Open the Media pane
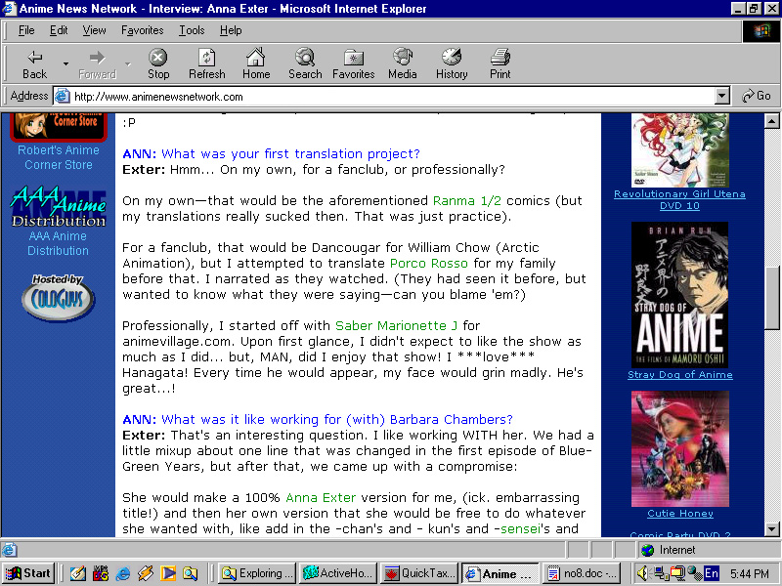Viewport: 782px width, 586px height. click(x=403, y=63)
